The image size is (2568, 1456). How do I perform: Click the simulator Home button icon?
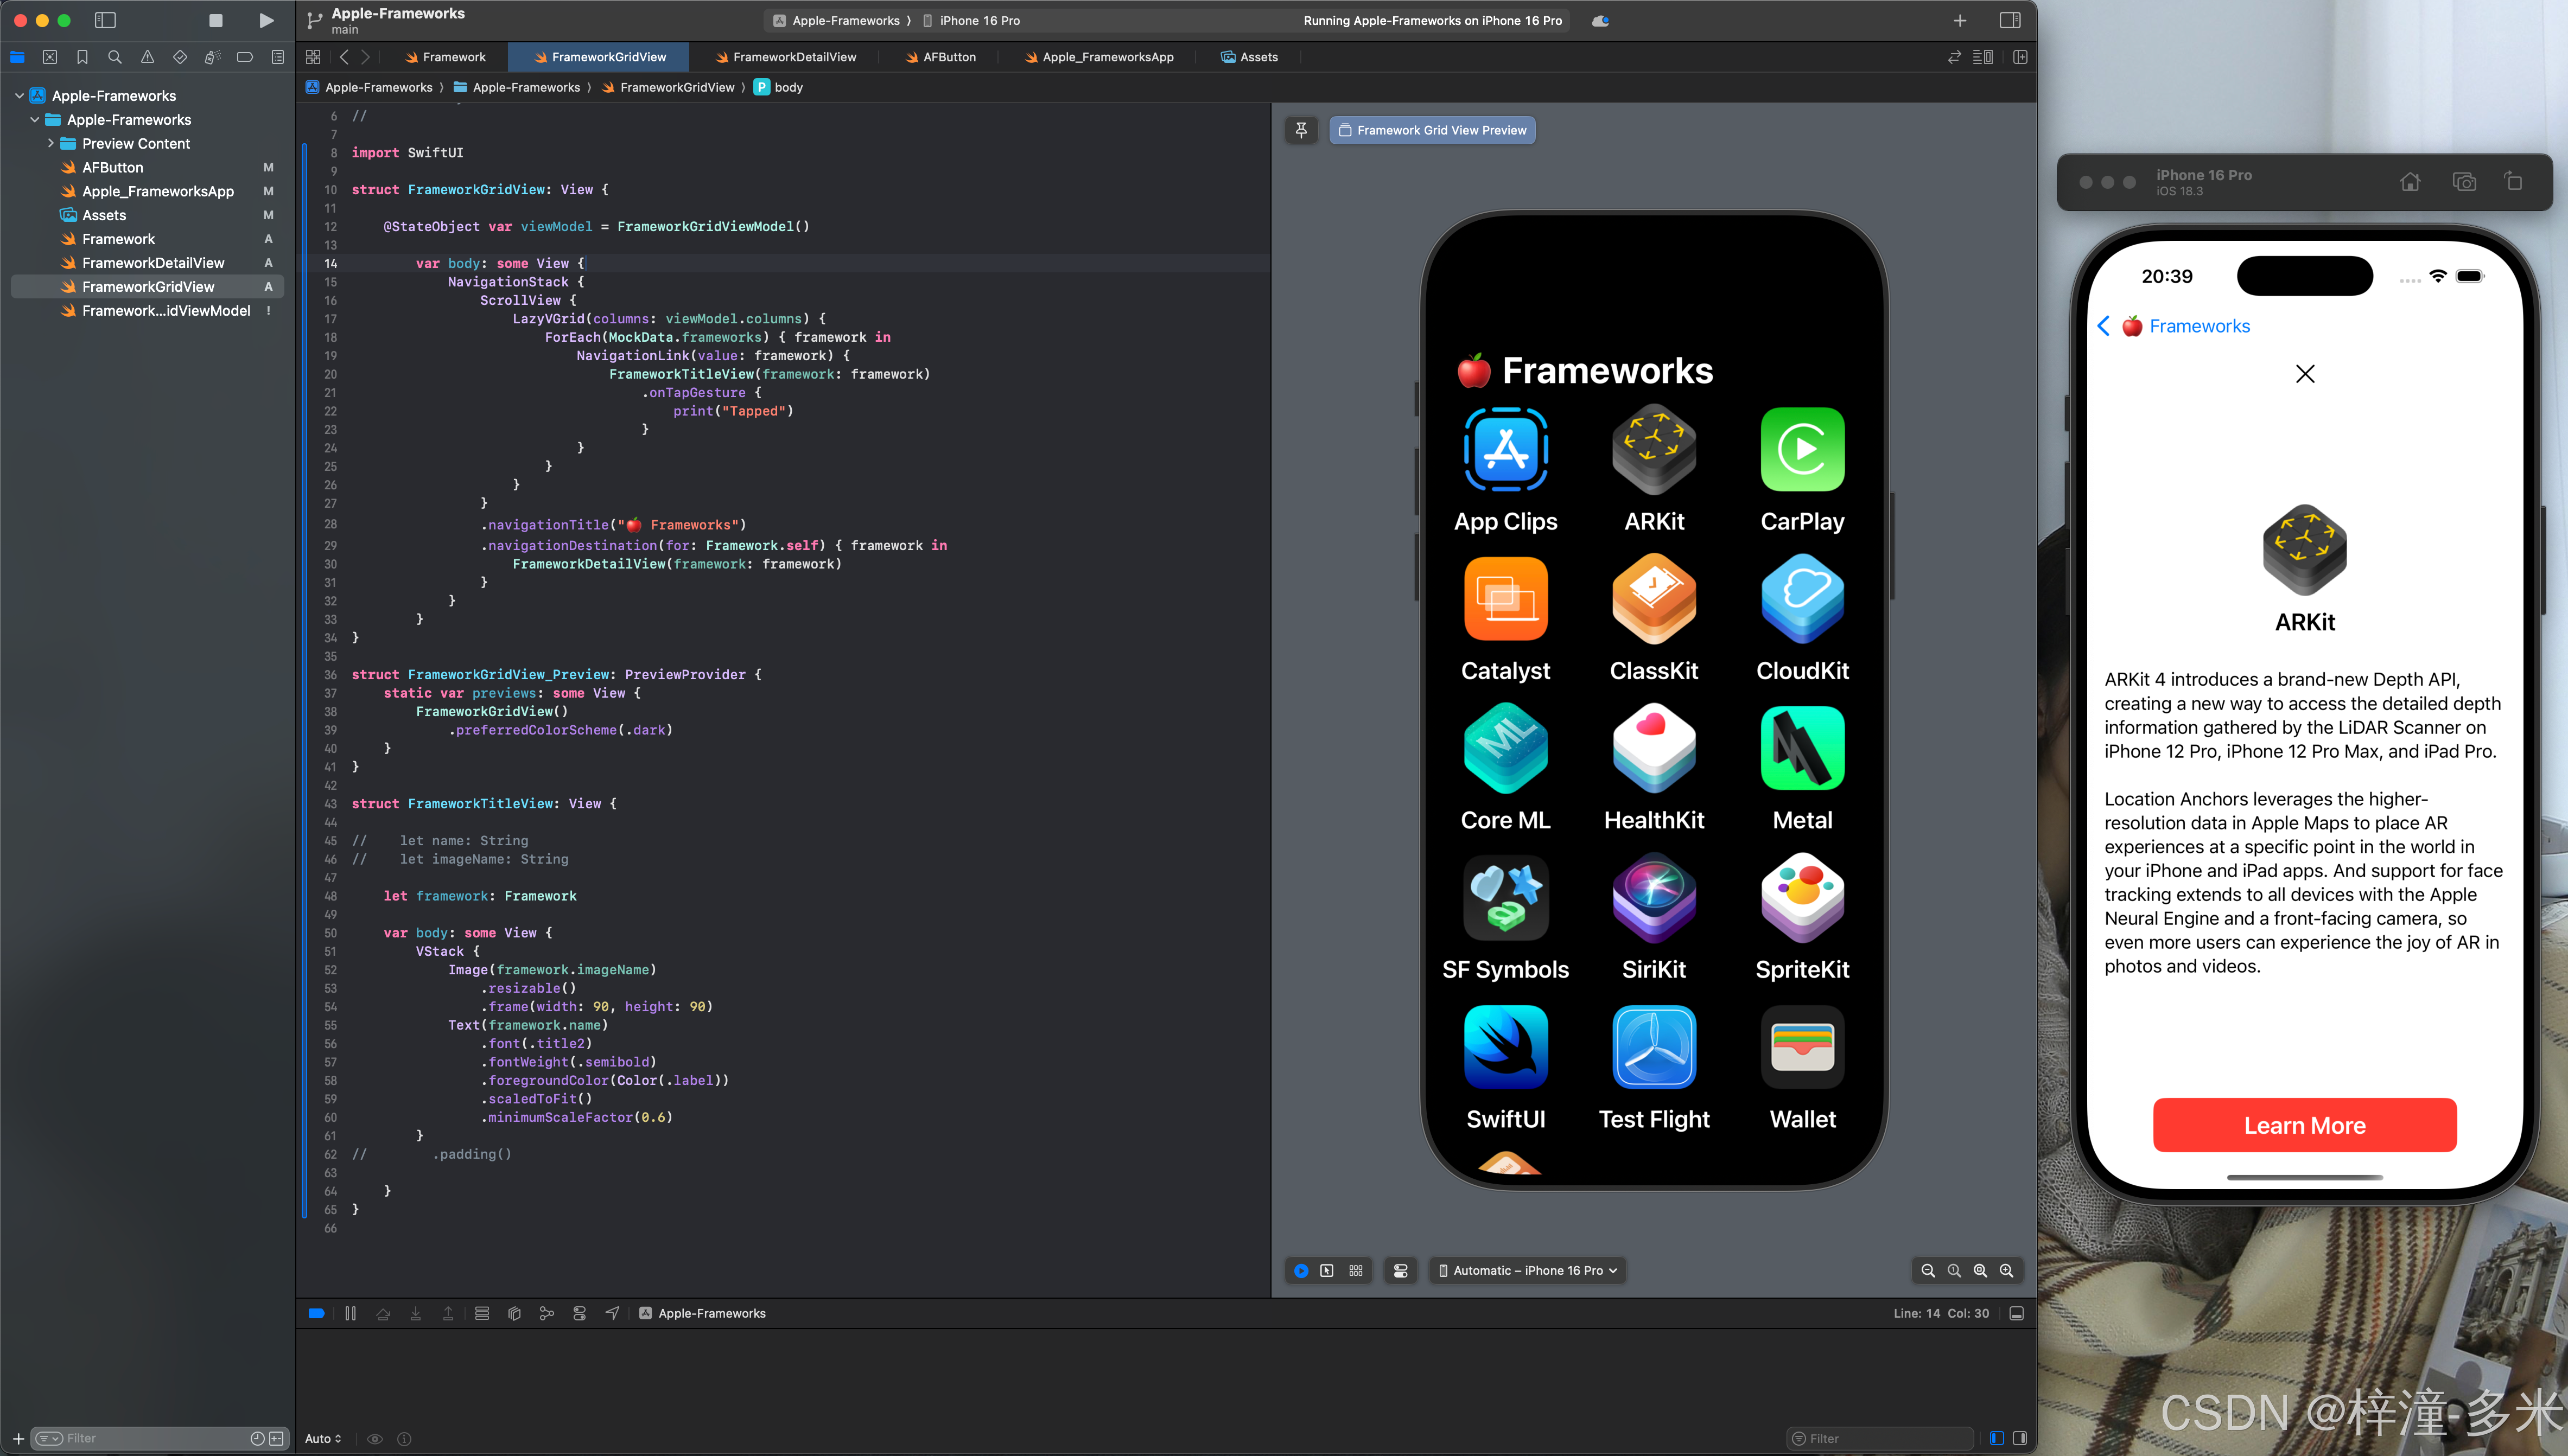pos(2410,182)
